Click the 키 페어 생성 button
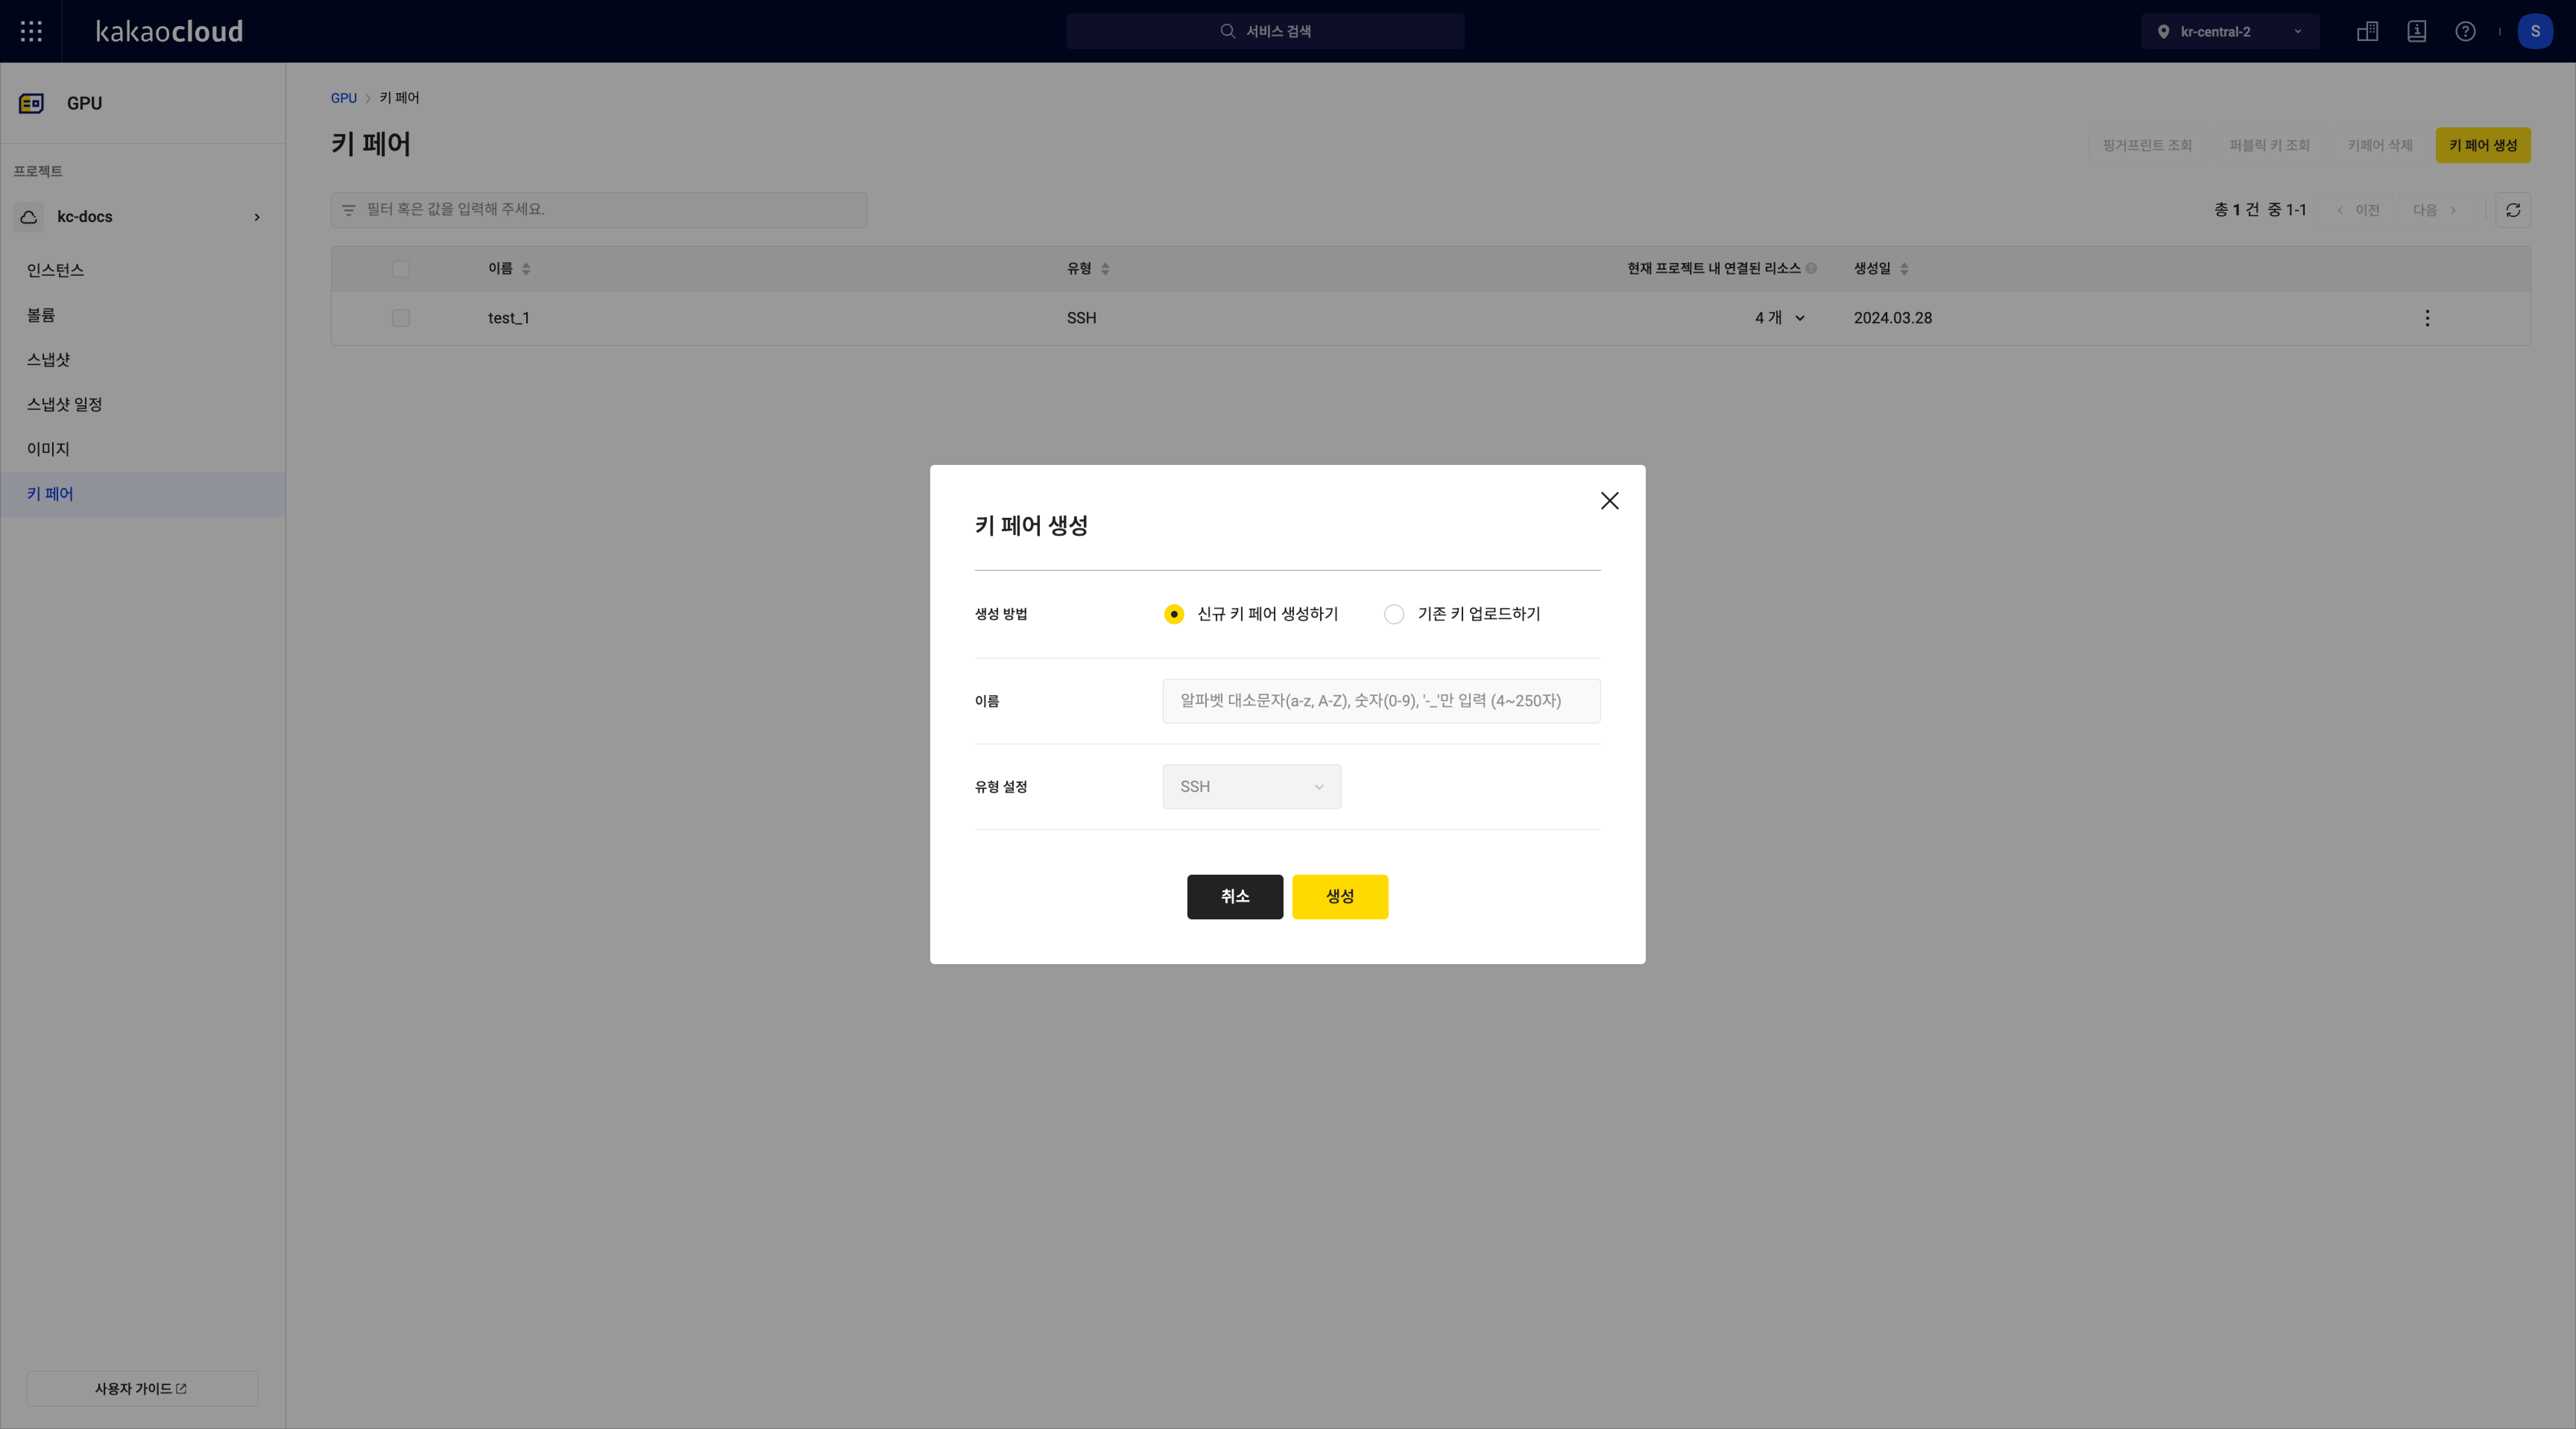Screen dimensions: 2576x1429 tap(2483, 145)
